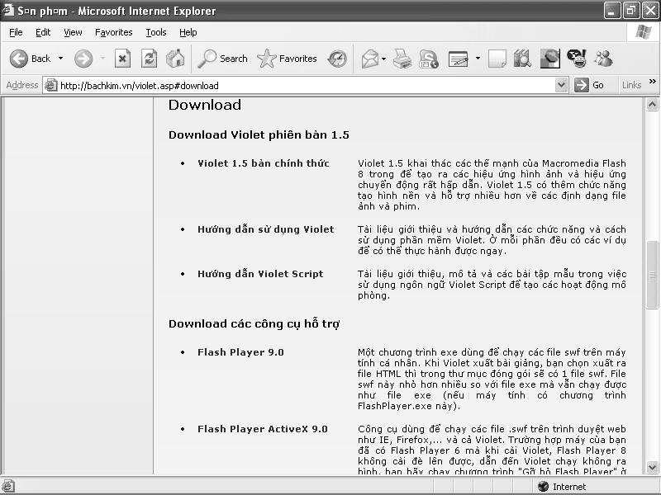The height and width of the screenshot is (495, 661).
Task: Refresh the current page
Action: [x=149, y=59]
